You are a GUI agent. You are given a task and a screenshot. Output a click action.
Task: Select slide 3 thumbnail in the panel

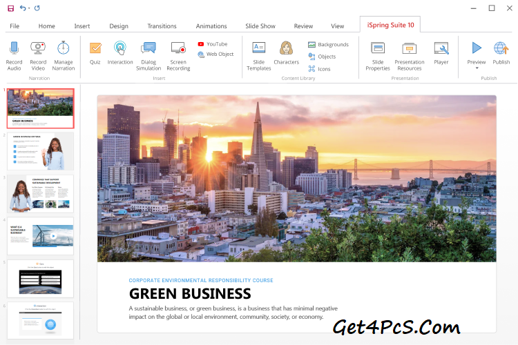41,193
